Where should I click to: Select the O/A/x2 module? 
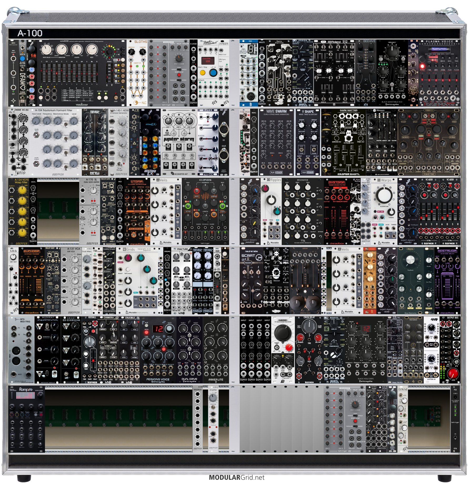pos(402,419)
